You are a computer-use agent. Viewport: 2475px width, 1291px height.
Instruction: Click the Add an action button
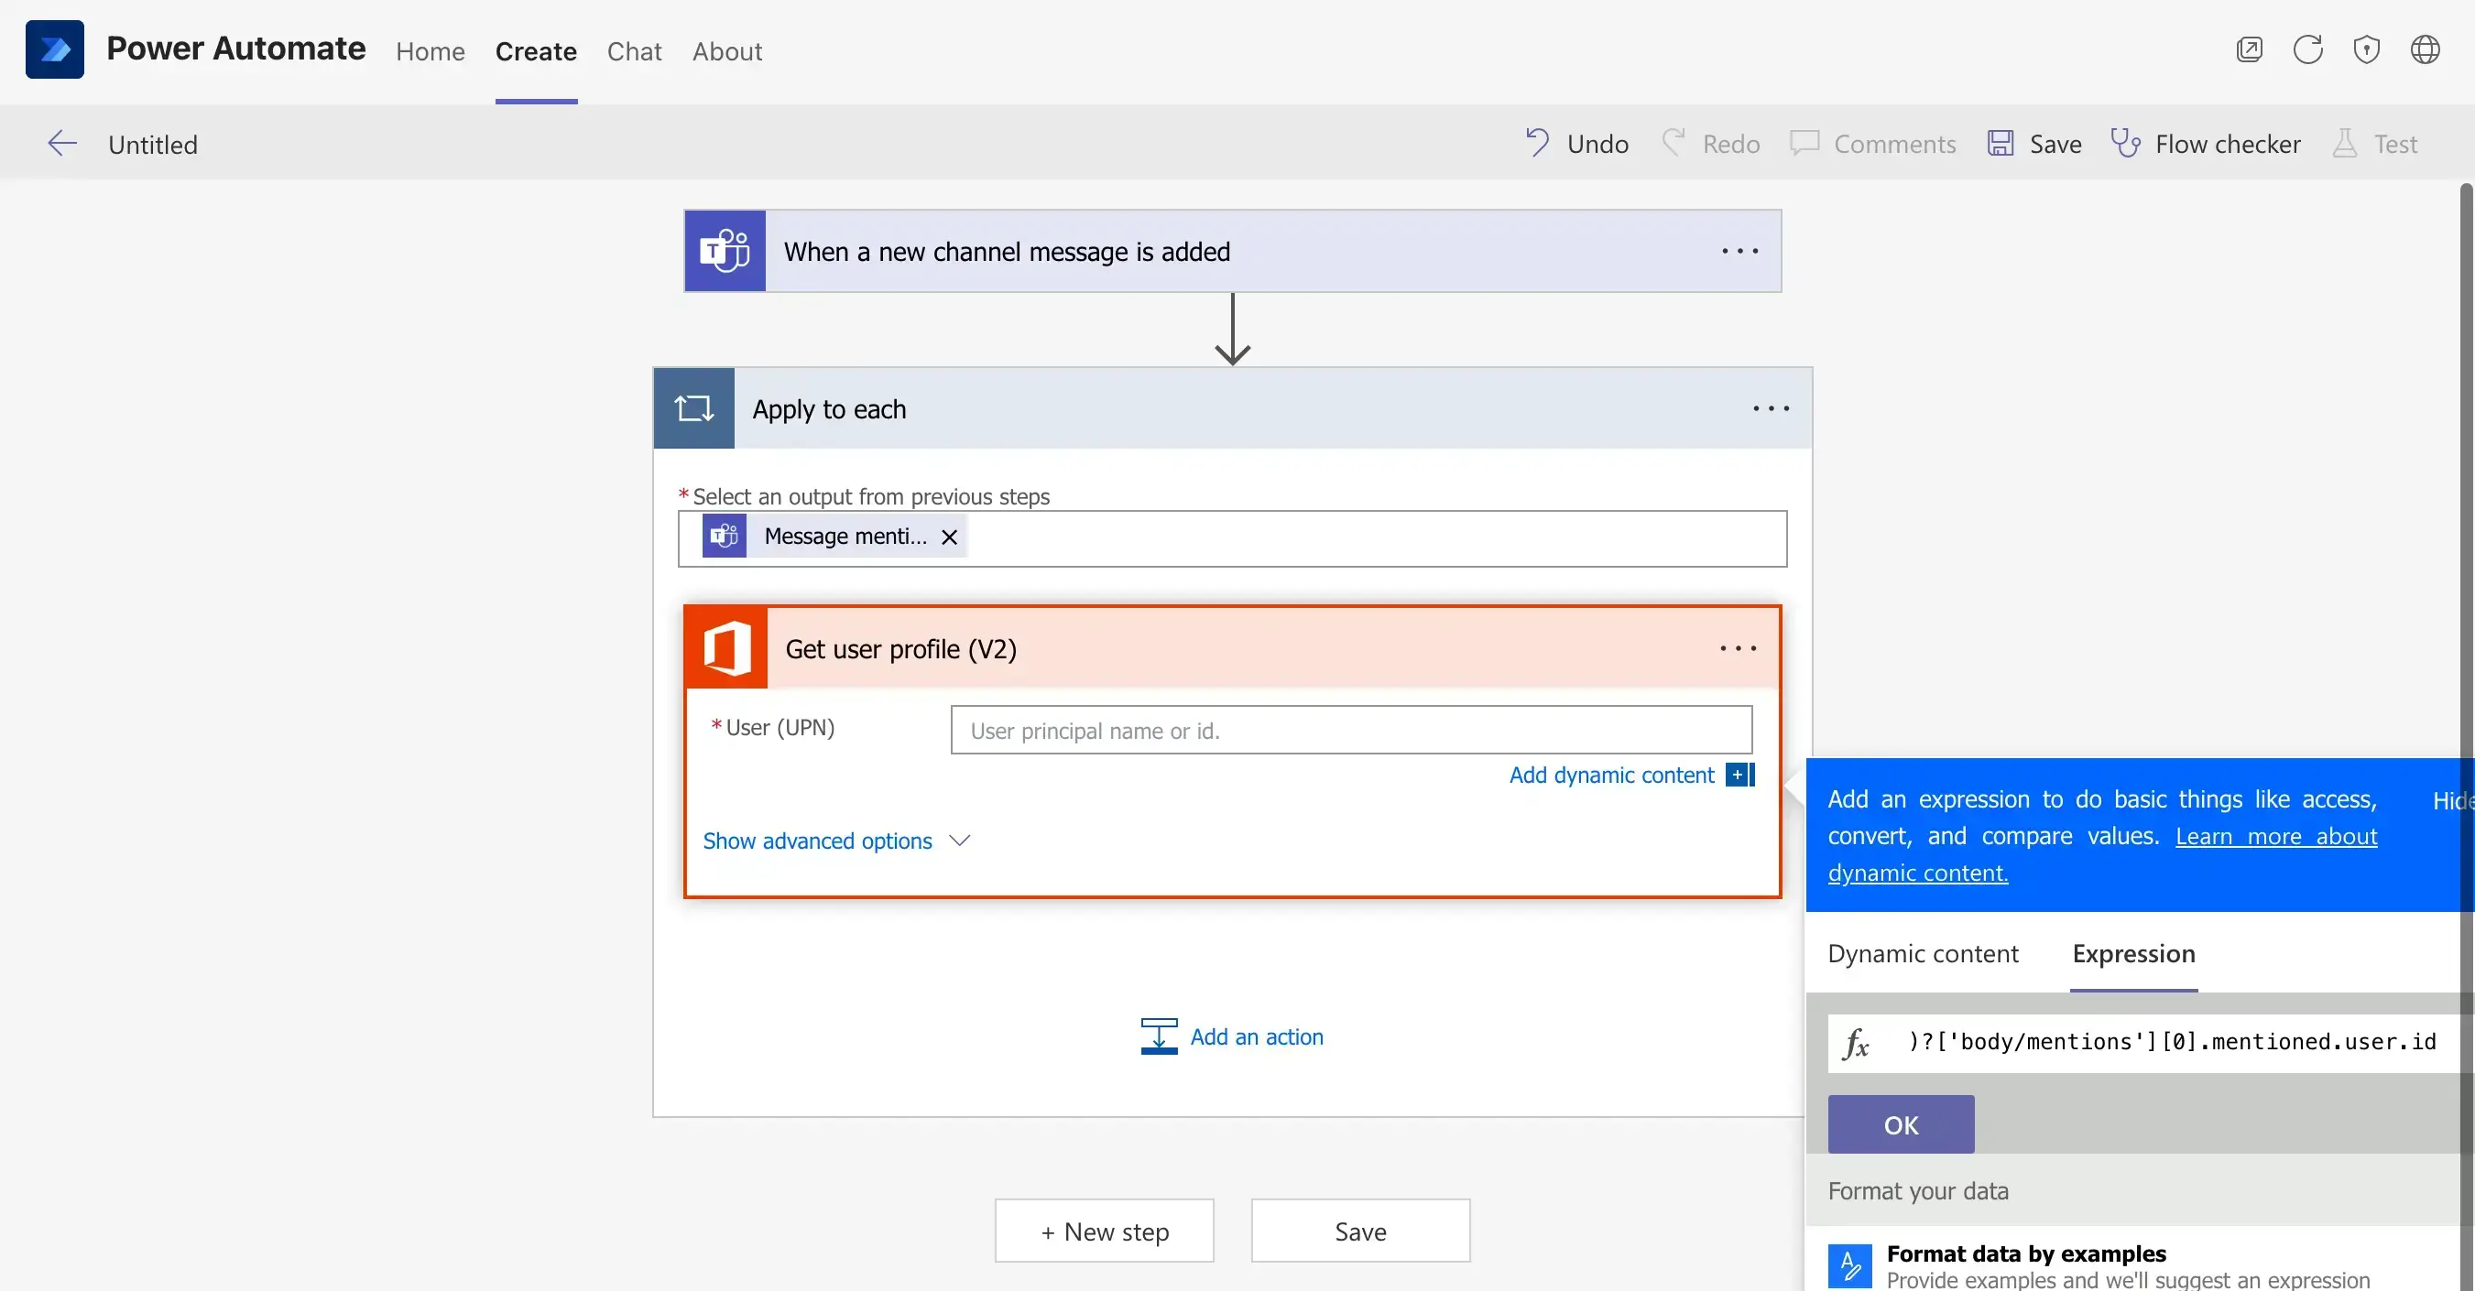(x=1231, y=1036)
